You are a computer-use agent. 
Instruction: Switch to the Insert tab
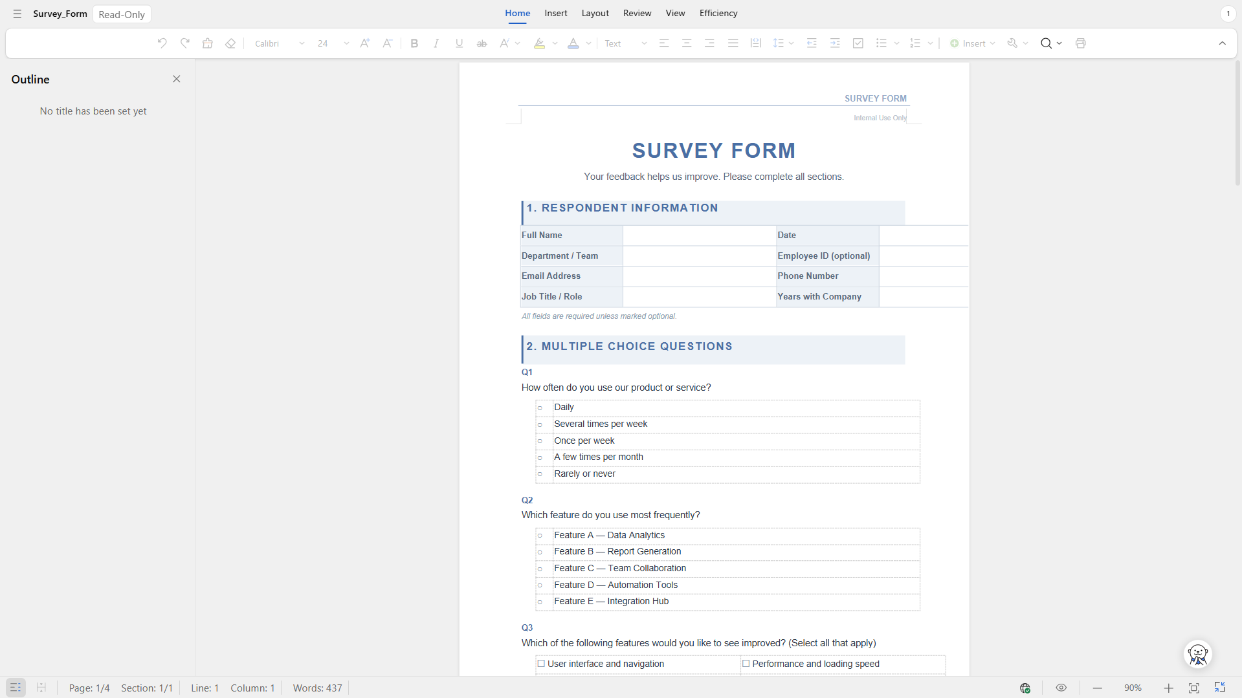(x=556, y=13)
